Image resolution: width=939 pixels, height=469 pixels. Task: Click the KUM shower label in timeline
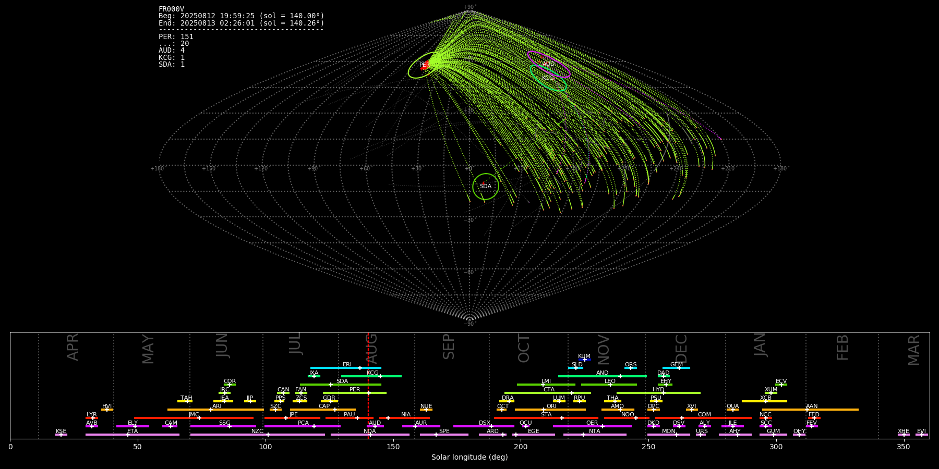[x=584, y=356]
